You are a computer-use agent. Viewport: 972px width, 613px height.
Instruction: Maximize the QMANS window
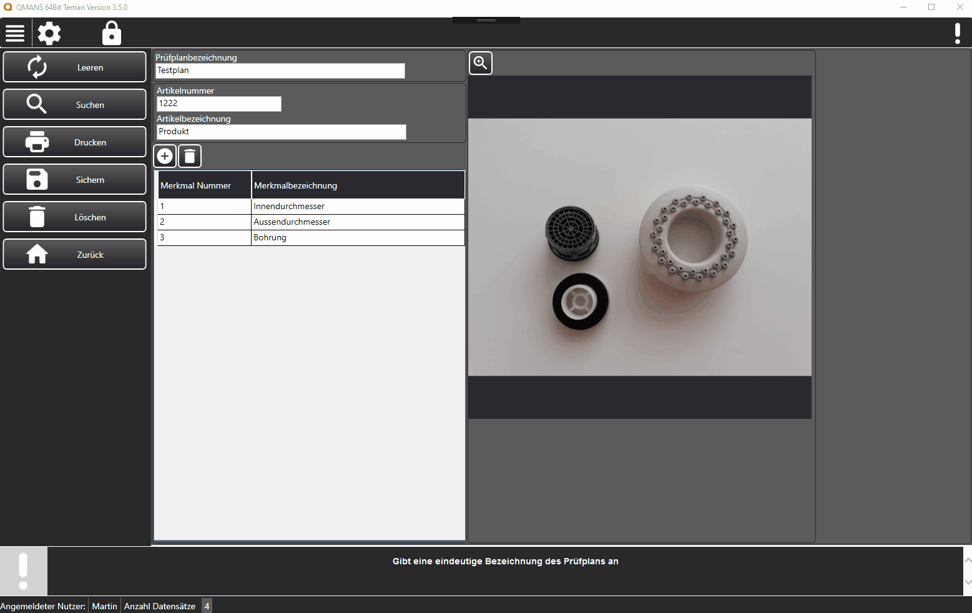click(931, 7)
